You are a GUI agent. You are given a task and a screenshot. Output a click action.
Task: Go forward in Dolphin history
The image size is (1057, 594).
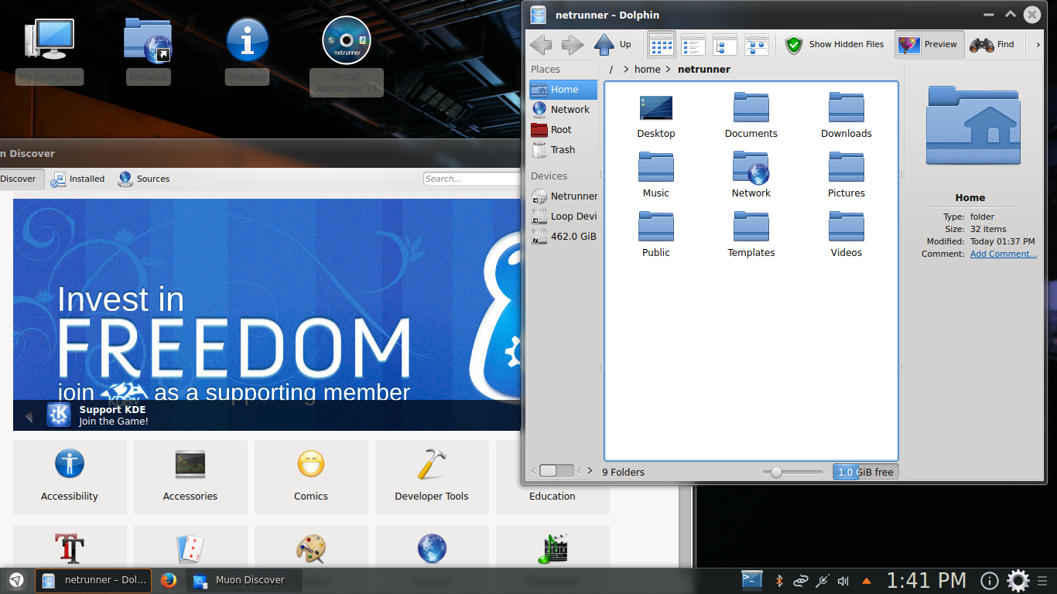(x=573, y=45)
